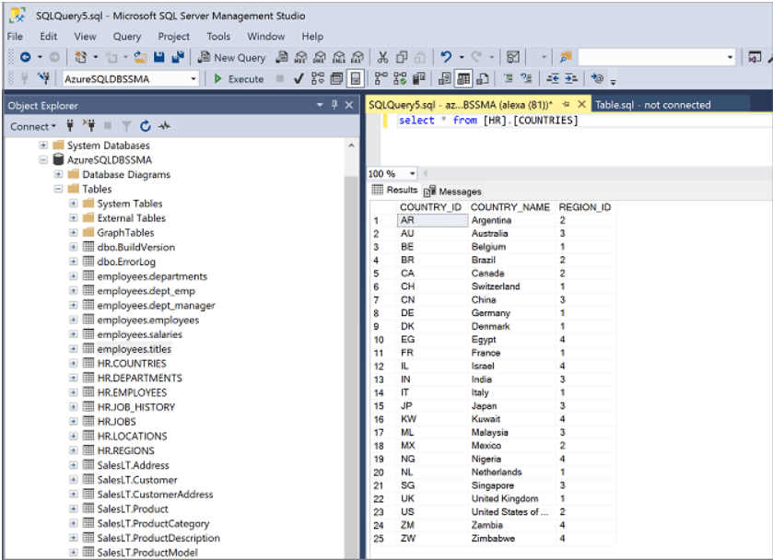Collapse the Tables folder node

tap(59, 189)
